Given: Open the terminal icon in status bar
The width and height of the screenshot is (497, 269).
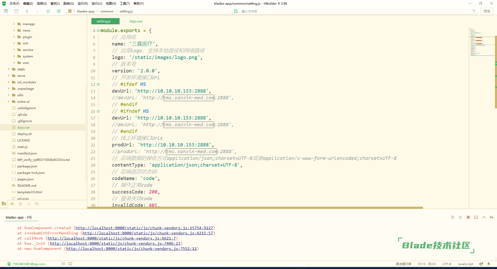Looking at the screenshot, I should click(70, 264).
